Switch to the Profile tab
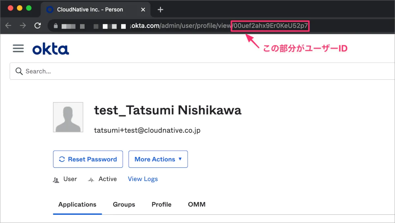The width and height of the screenshot is (395, 223). (x=161, y=204)
